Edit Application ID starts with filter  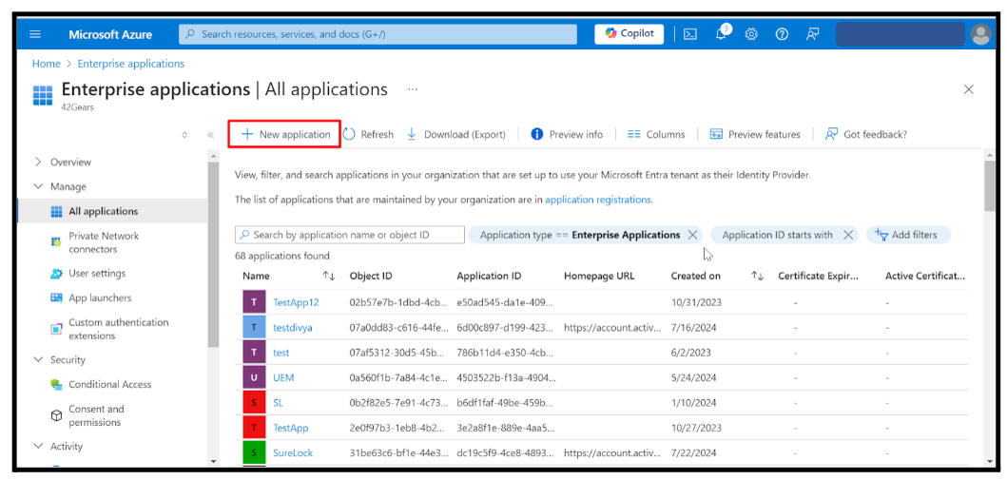(x=777, y=235)
